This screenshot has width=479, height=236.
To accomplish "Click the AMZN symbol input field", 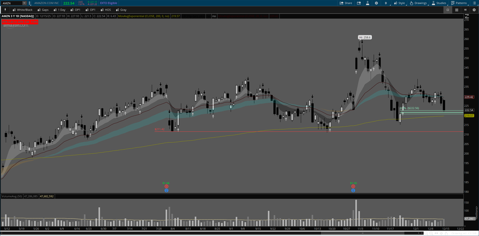I will pos(12,3).
